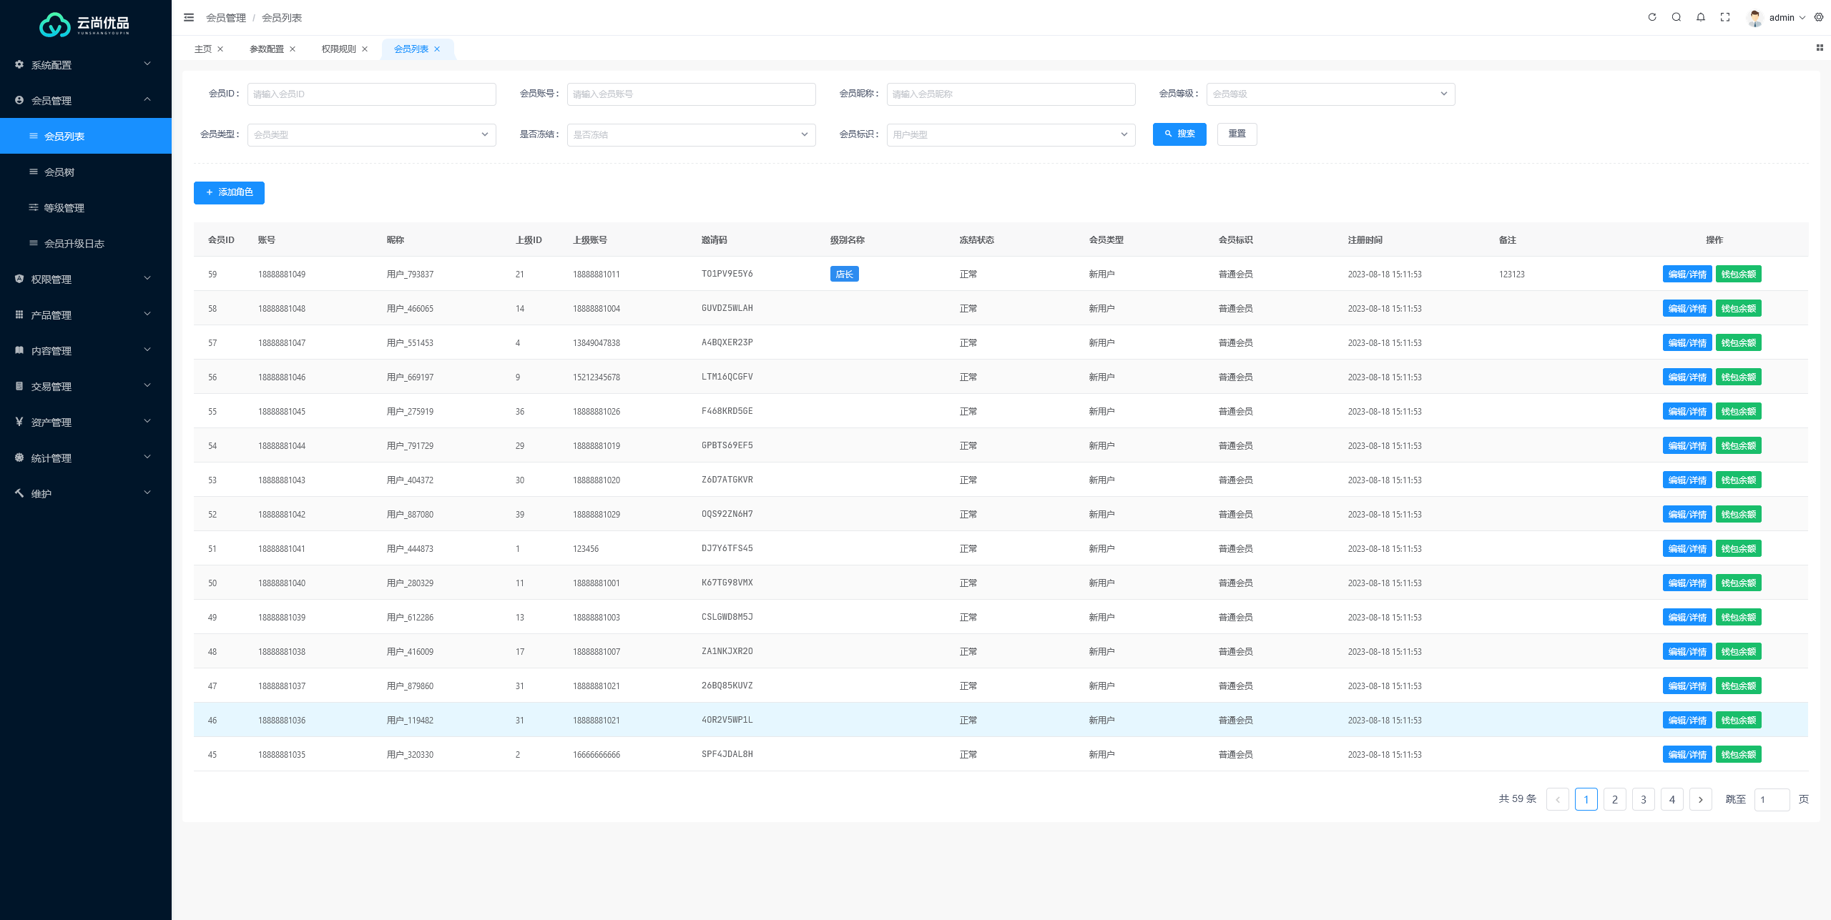Expand 维护 sidebar menu
The width and height of the screenshot is (1831, 920).
(x=86, y=493)
